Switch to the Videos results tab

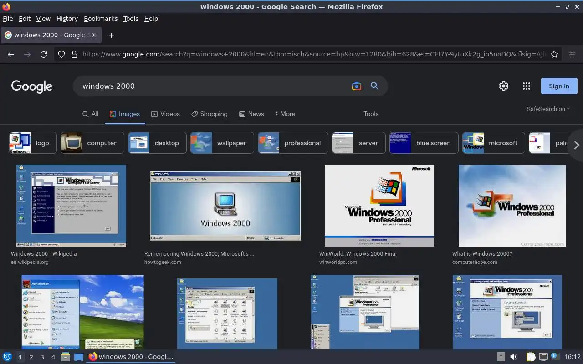165,114
